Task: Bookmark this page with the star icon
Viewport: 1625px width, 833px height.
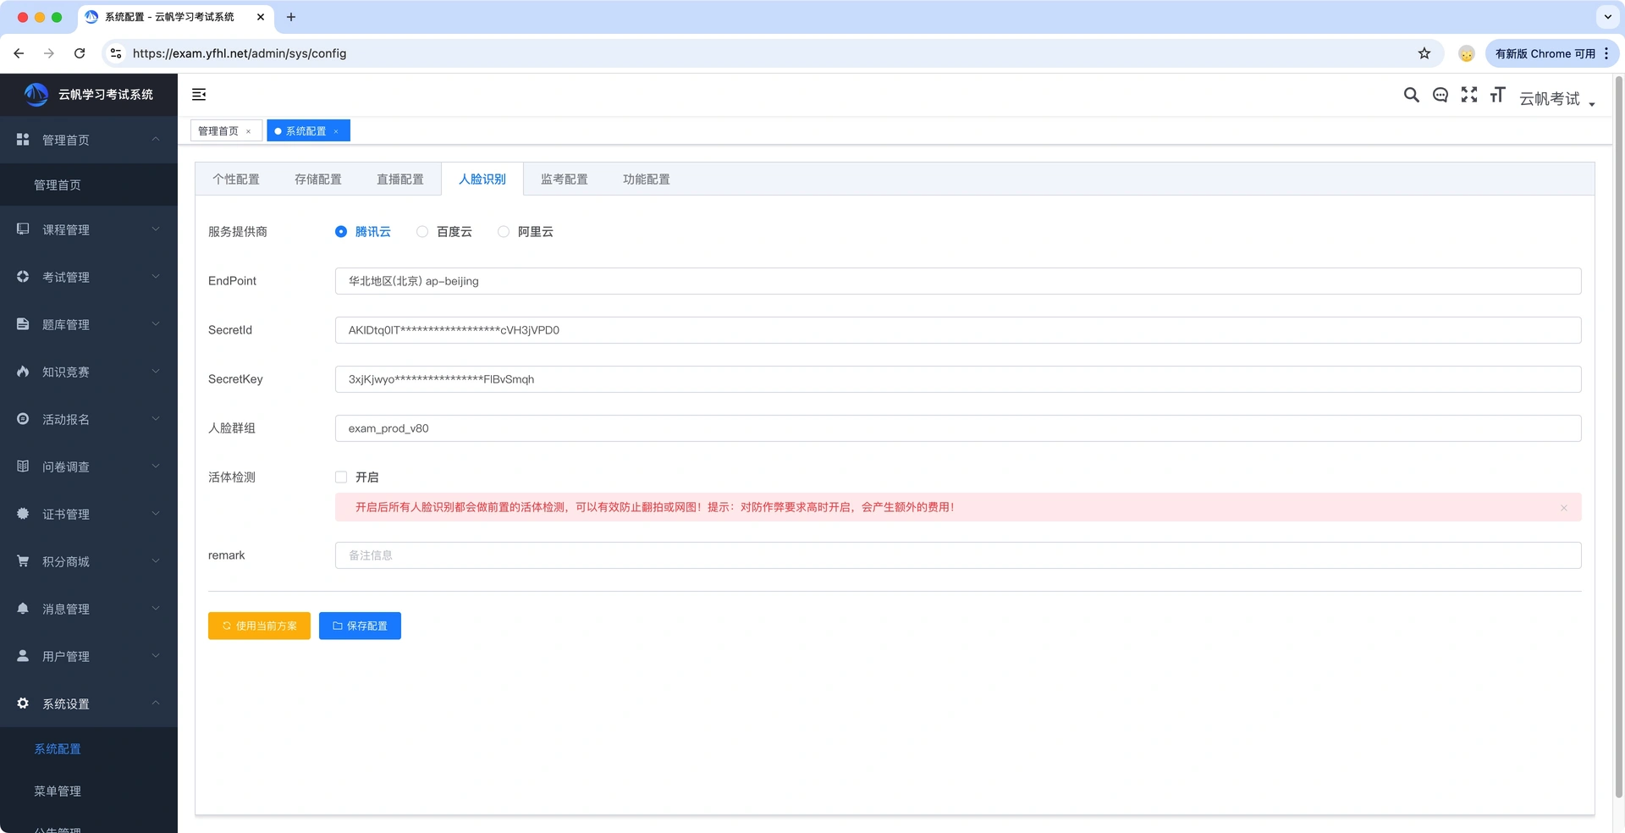Action: (1424, 53)
